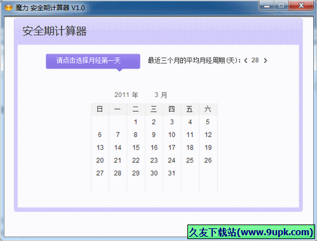
Task: Pick day 13 as first day
Action: (x=100, y=148)
